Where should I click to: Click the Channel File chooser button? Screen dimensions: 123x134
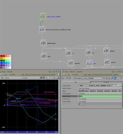[x=118, y=86]
